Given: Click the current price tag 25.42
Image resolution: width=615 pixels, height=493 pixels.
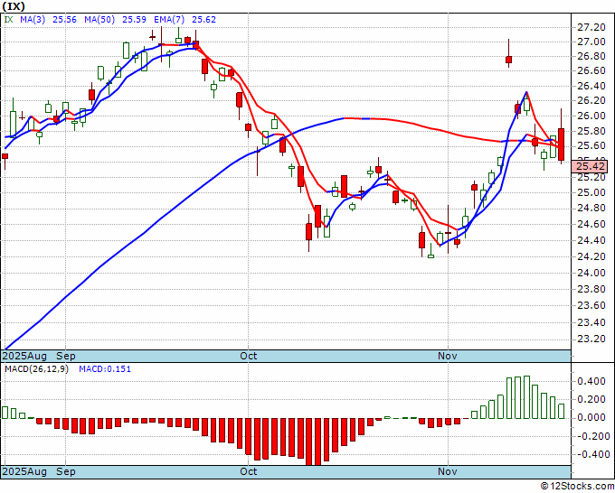Looking at the screenshot, I should click(590, 166).
